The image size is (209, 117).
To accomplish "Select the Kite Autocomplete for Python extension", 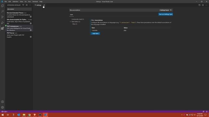I will [19, 21].
